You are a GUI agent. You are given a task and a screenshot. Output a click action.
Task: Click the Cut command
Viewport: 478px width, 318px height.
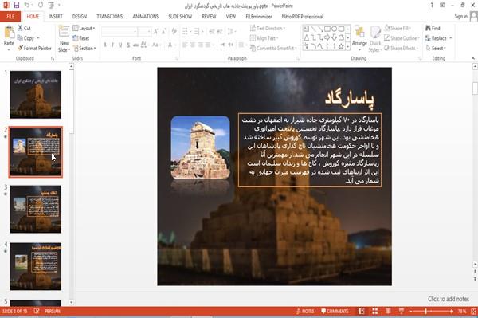25,28
